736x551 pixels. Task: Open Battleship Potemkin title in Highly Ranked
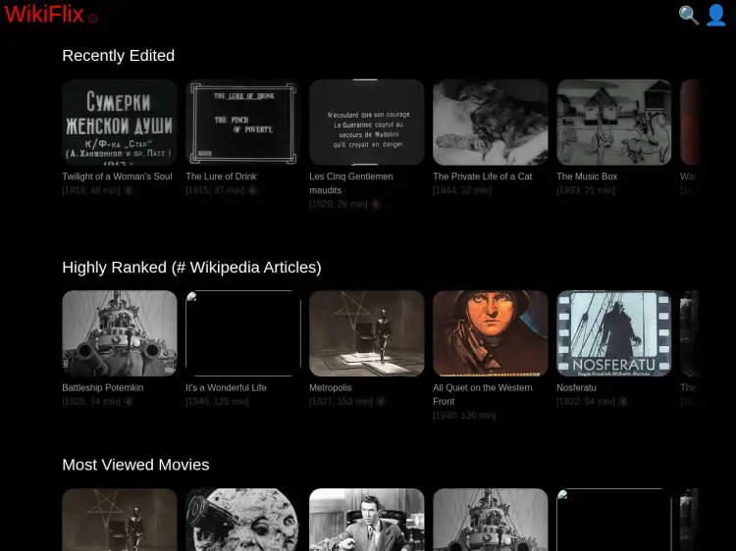coord(103,388)
